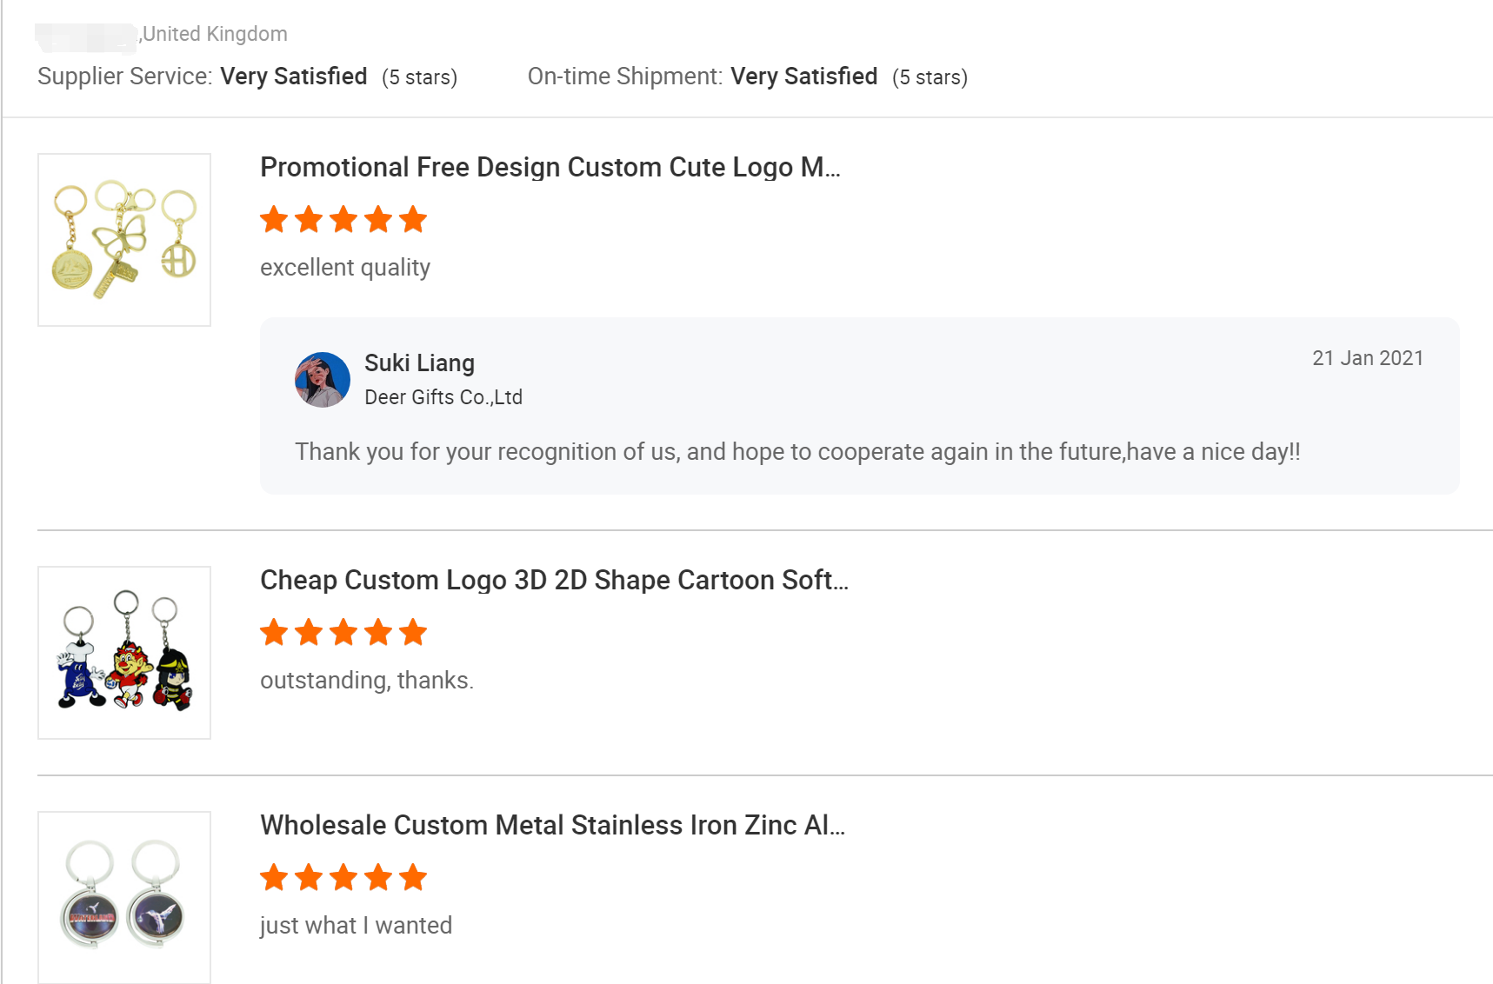Click the fifth star of the Promotional product rating

[x=413, y=219]
